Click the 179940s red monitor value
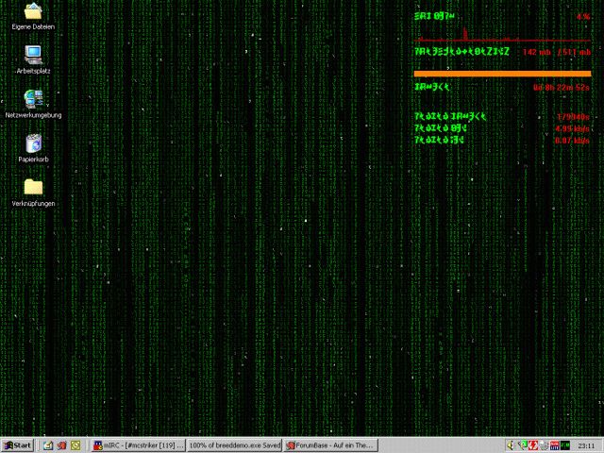Image resolution: width=604 pixels, height=453 pixels. 573,117
